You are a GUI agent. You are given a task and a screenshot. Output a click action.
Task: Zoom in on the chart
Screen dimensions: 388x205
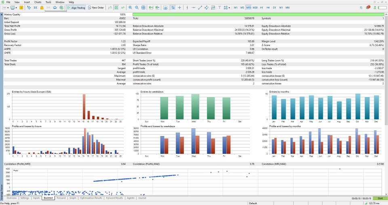pyautogui.click(x=130, y=8)
